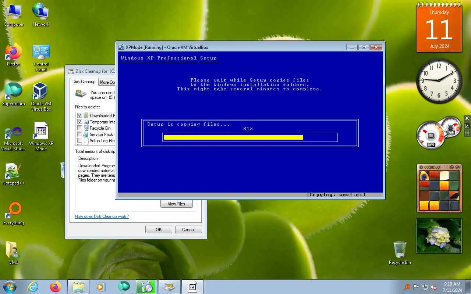Launch Internet Explorer from taskbar
The width and height of the screenshot is (471, 294).
pyautogui.click(x=33, y=287)
